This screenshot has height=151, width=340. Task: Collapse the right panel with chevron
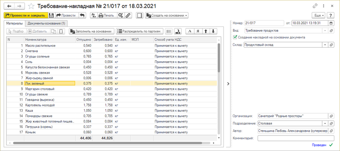click(228, 84)
